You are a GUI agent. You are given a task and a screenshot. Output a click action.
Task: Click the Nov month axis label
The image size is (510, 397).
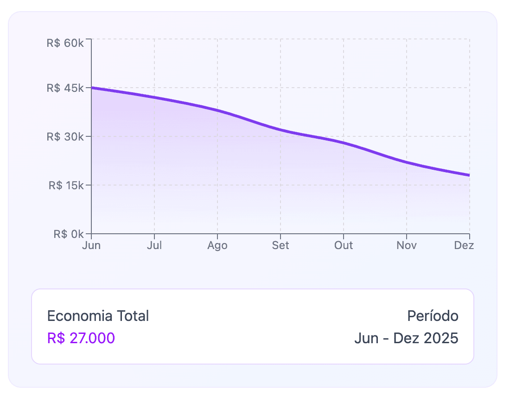pos(407,245)
